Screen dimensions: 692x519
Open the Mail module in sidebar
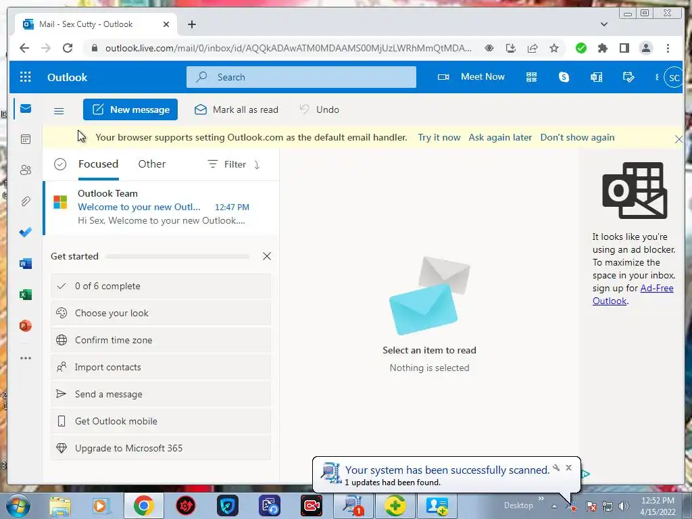pos(26,109)
